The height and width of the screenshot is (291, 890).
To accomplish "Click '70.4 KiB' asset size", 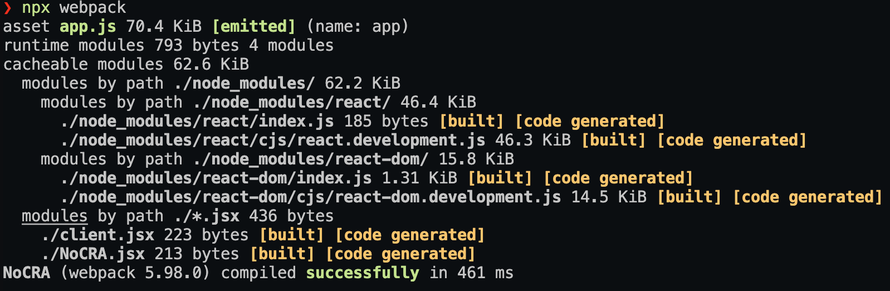I will click(164, 27).
